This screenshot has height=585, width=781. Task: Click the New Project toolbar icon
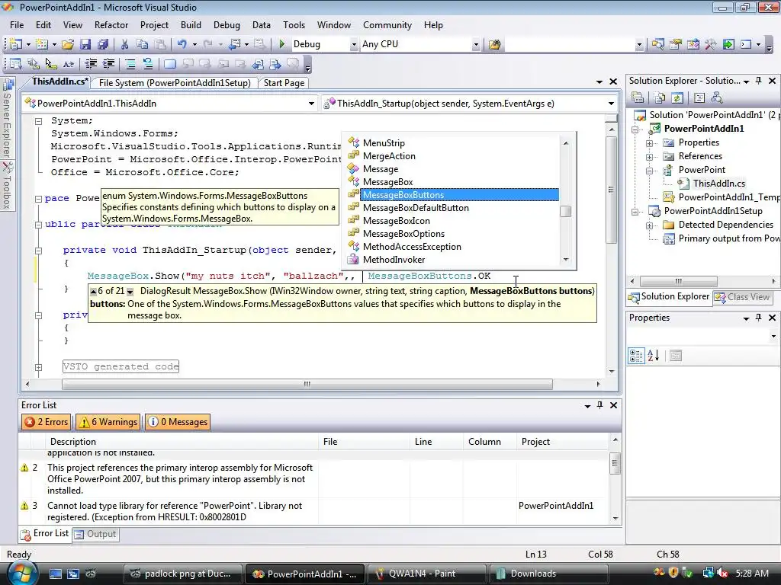(x=15, y=44)
